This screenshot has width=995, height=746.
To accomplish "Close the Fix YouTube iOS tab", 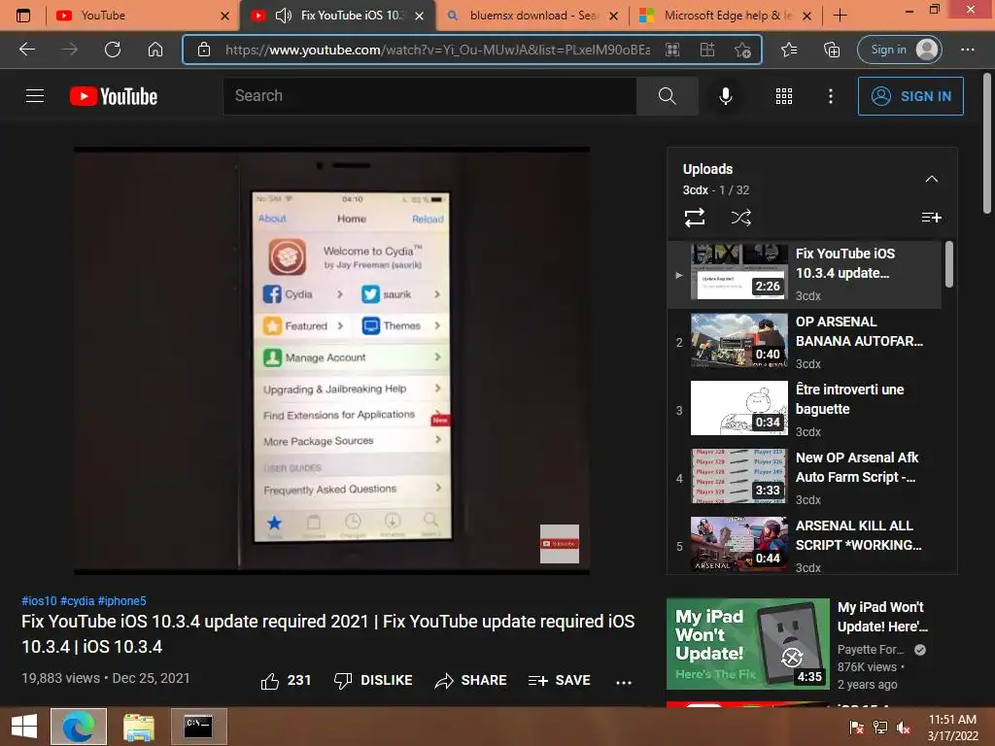I will [420, 16].
